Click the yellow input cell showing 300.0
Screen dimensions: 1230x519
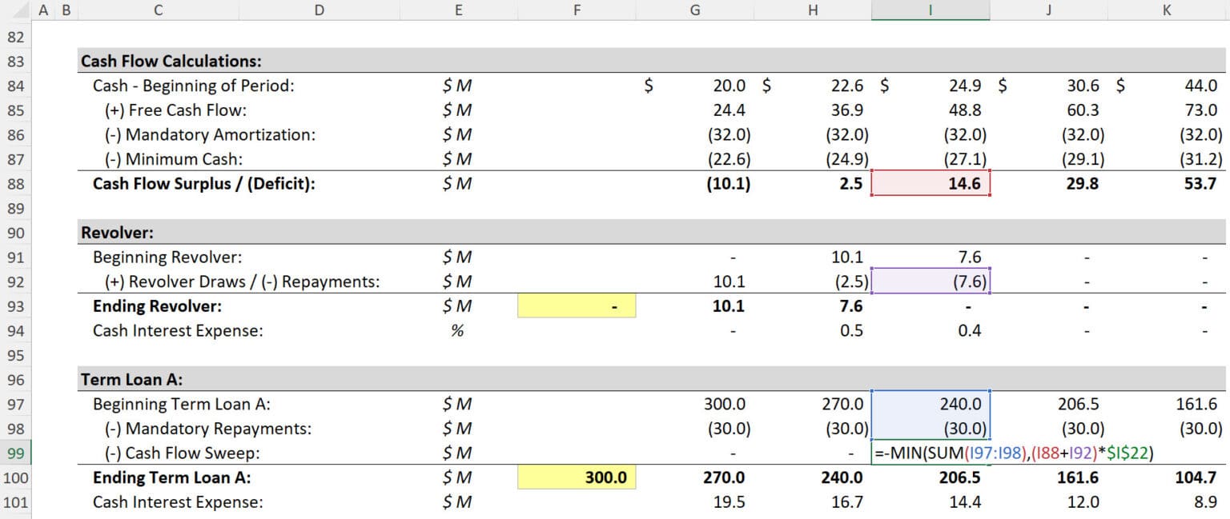(x=577, y=477)
